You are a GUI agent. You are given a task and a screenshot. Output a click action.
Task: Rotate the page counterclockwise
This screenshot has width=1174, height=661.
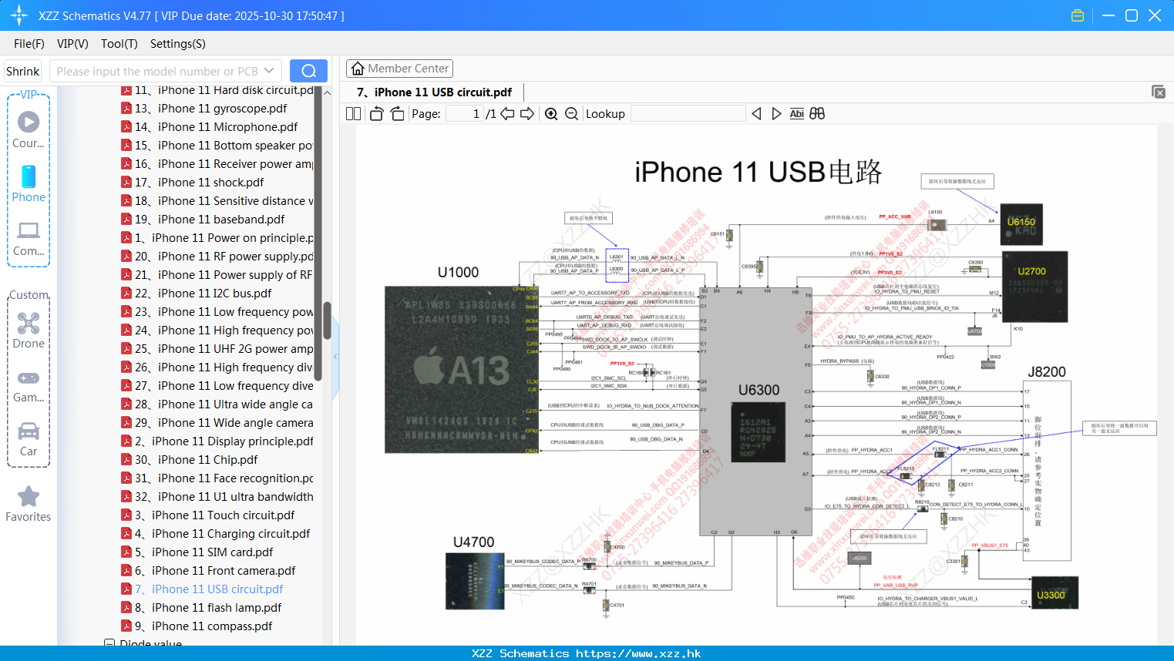click(377, 114)
